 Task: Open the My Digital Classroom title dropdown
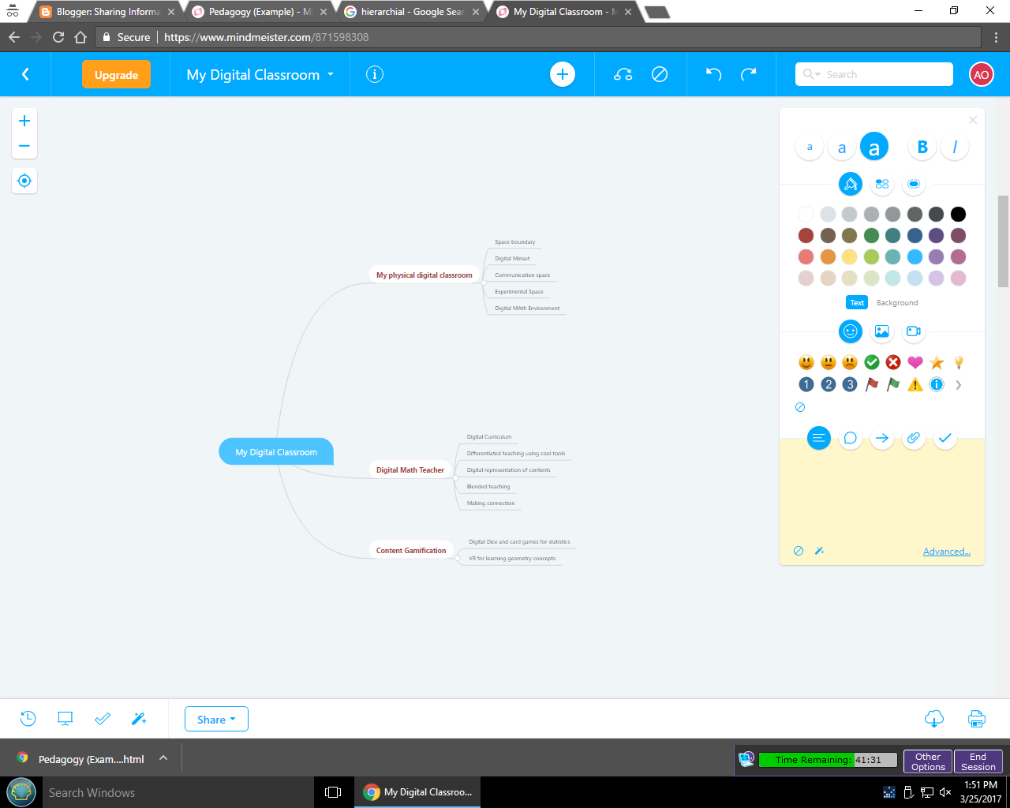[260, 75]
